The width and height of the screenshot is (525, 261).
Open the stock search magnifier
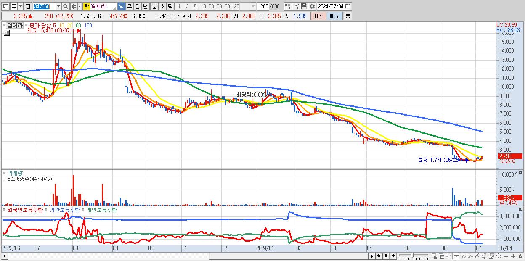[66, 6]
